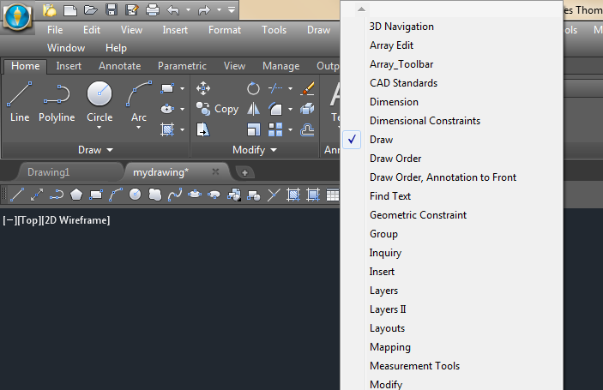Open the Circle tool dropdown arrow

click(x=99, y=128)
